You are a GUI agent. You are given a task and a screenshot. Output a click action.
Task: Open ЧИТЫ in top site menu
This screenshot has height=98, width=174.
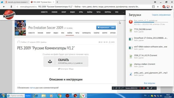click(98, 12)
